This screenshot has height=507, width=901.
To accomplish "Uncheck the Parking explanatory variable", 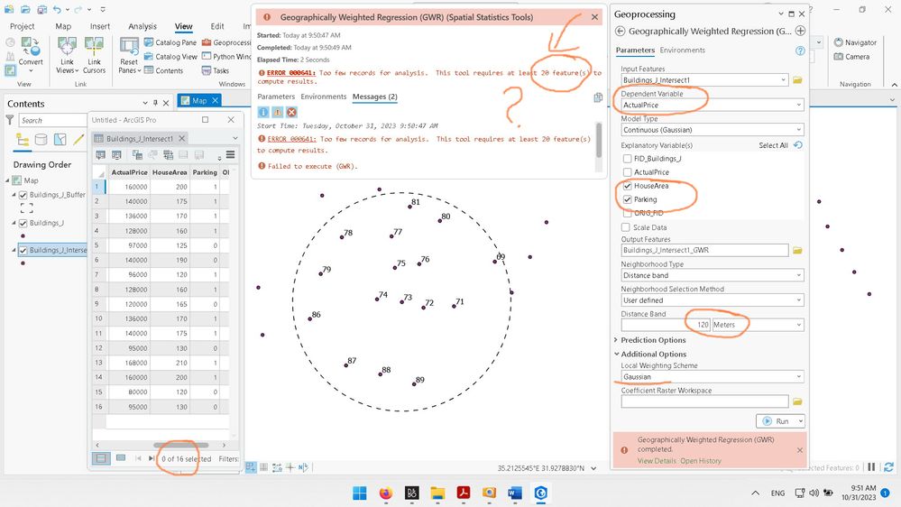I will [628, 199].
